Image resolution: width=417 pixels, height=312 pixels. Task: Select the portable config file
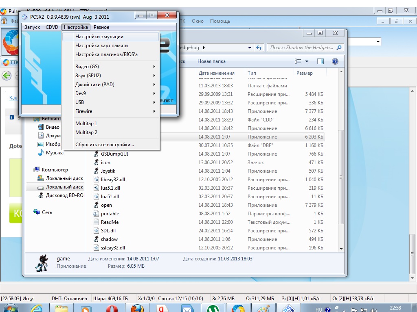pos(110,214)
